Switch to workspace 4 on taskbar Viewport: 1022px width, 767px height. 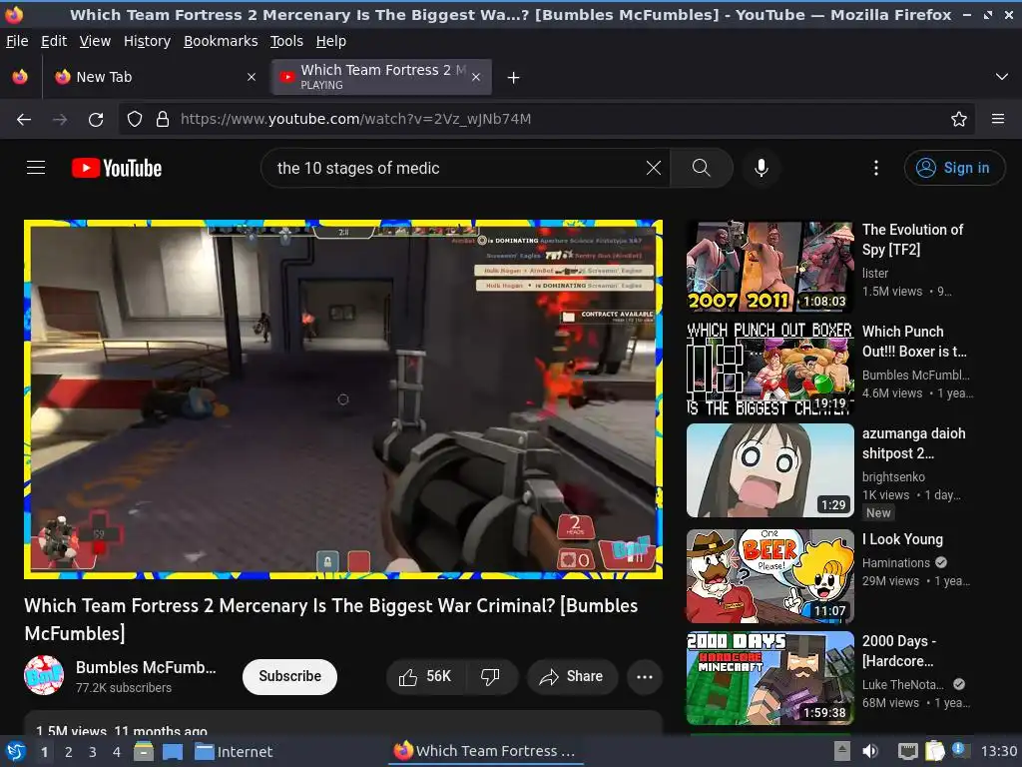(x=117, y=752)
